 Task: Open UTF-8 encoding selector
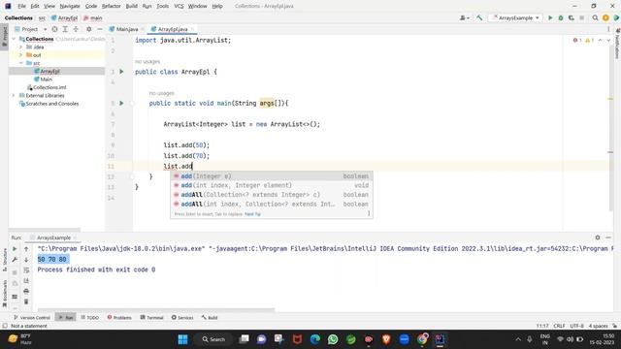(576, 326)
